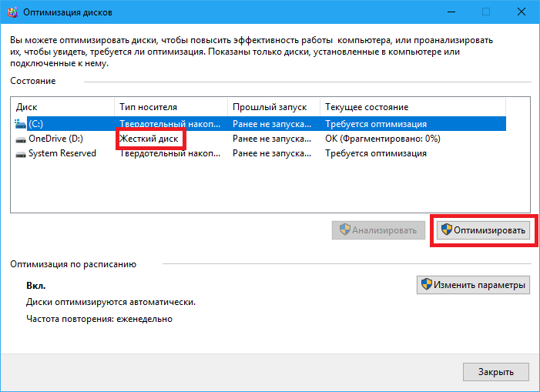Click Требуется оптимизация in the System Reserved row
The width and height of the screenshot is (540, 392).
pos(376,153)
